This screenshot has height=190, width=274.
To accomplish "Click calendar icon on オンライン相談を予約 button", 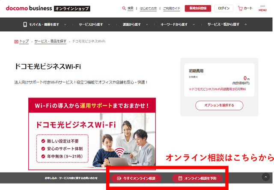I will pos(180,178).
